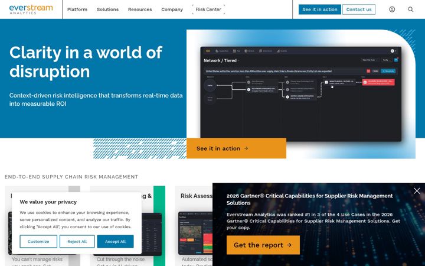Click the header See it in action button
This screenshot has width=425, height=266.
pyautogui.click(x=320, y=9)
